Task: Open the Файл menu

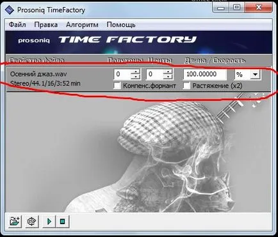Action: point(17,25)
